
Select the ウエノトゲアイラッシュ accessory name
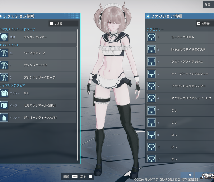coord(187,61)
